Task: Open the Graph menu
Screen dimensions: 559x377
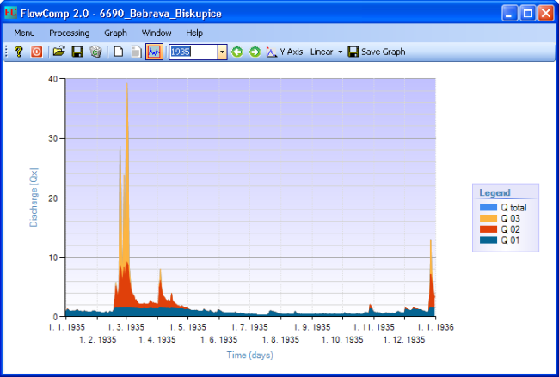Action: click(x=115, y=33)
